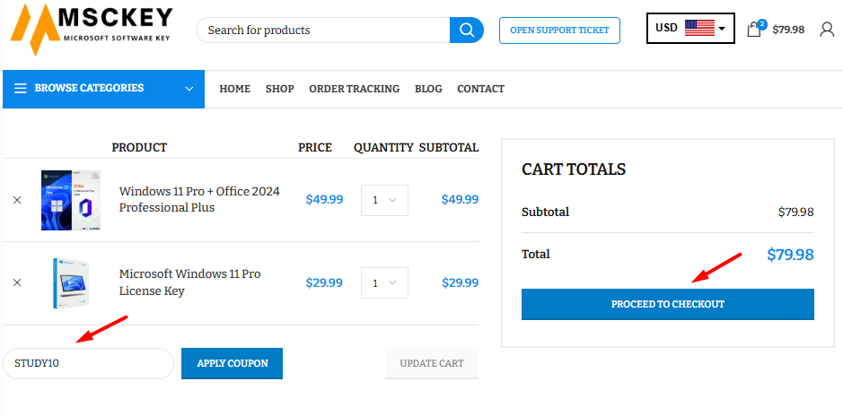Open ORDER TRACKING page
Image resolution: width=843 pixels, height=416 pixels.
[355, 89]
